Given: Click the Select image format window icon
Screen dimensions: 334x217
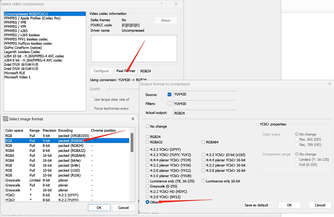Looking at the screenshot, I should pos(5,119).
